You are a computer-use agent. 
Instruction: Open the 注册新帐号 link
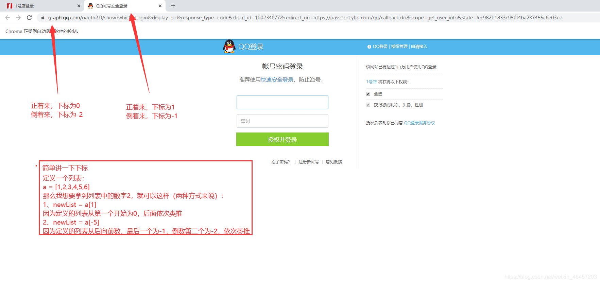pos(309,162)
